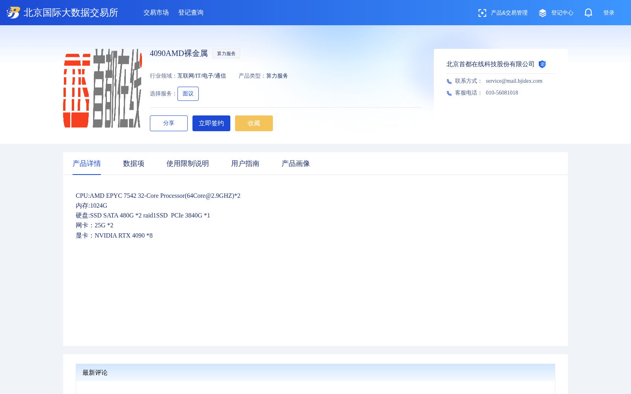Screen dimensions: 631x394
Task: Switch to the 数据项 tab
Action: point(134,164)
